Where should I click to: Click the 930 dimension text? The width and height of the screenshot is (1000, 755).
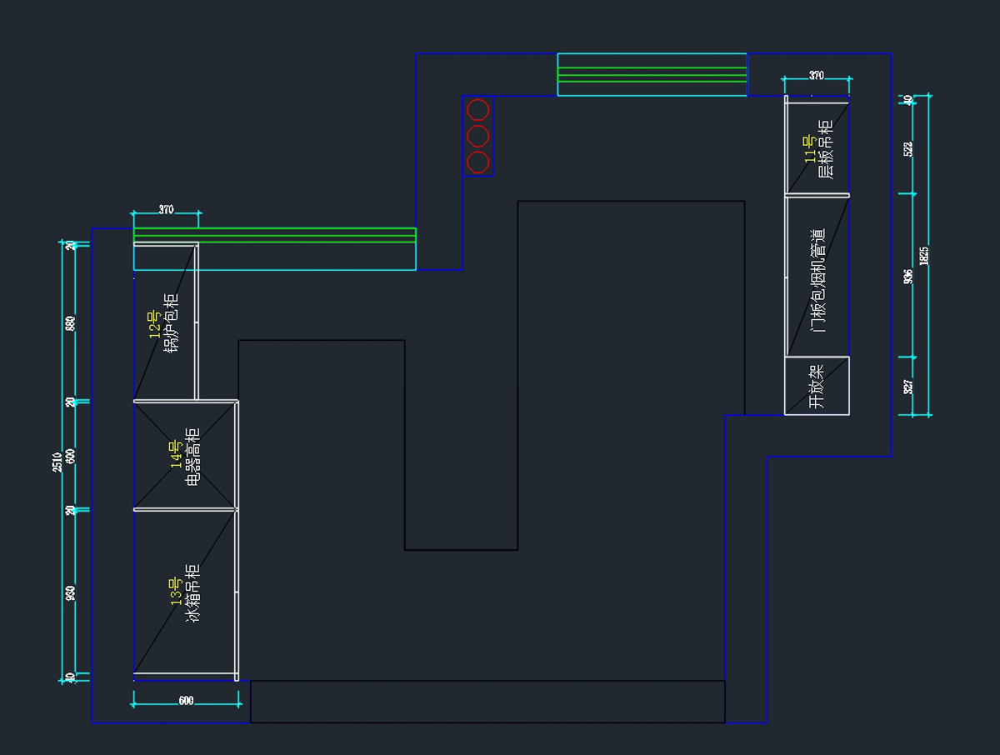[71, 592]
